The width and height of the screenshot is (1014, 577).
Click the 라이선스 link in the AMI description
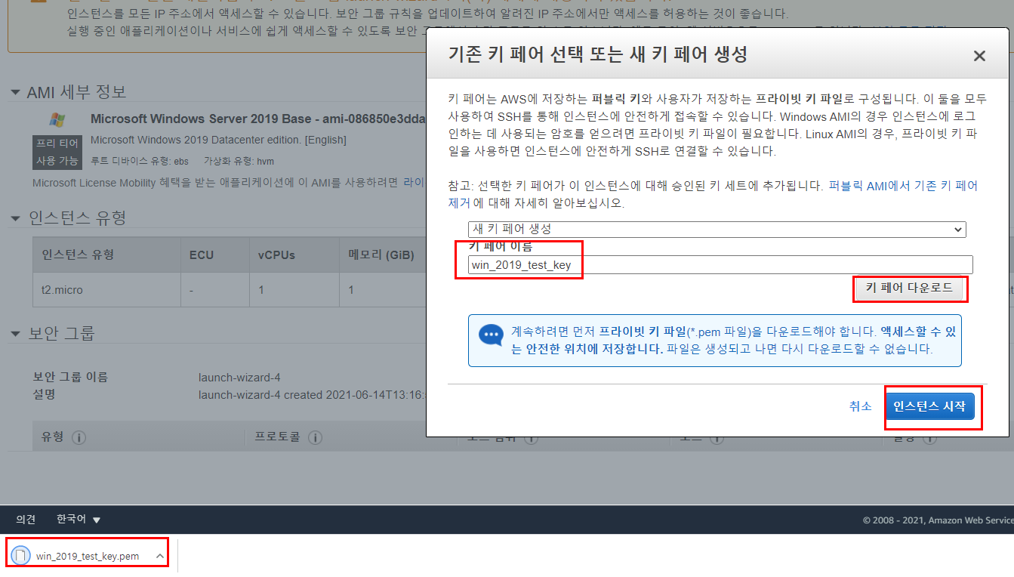pos(414,182)
